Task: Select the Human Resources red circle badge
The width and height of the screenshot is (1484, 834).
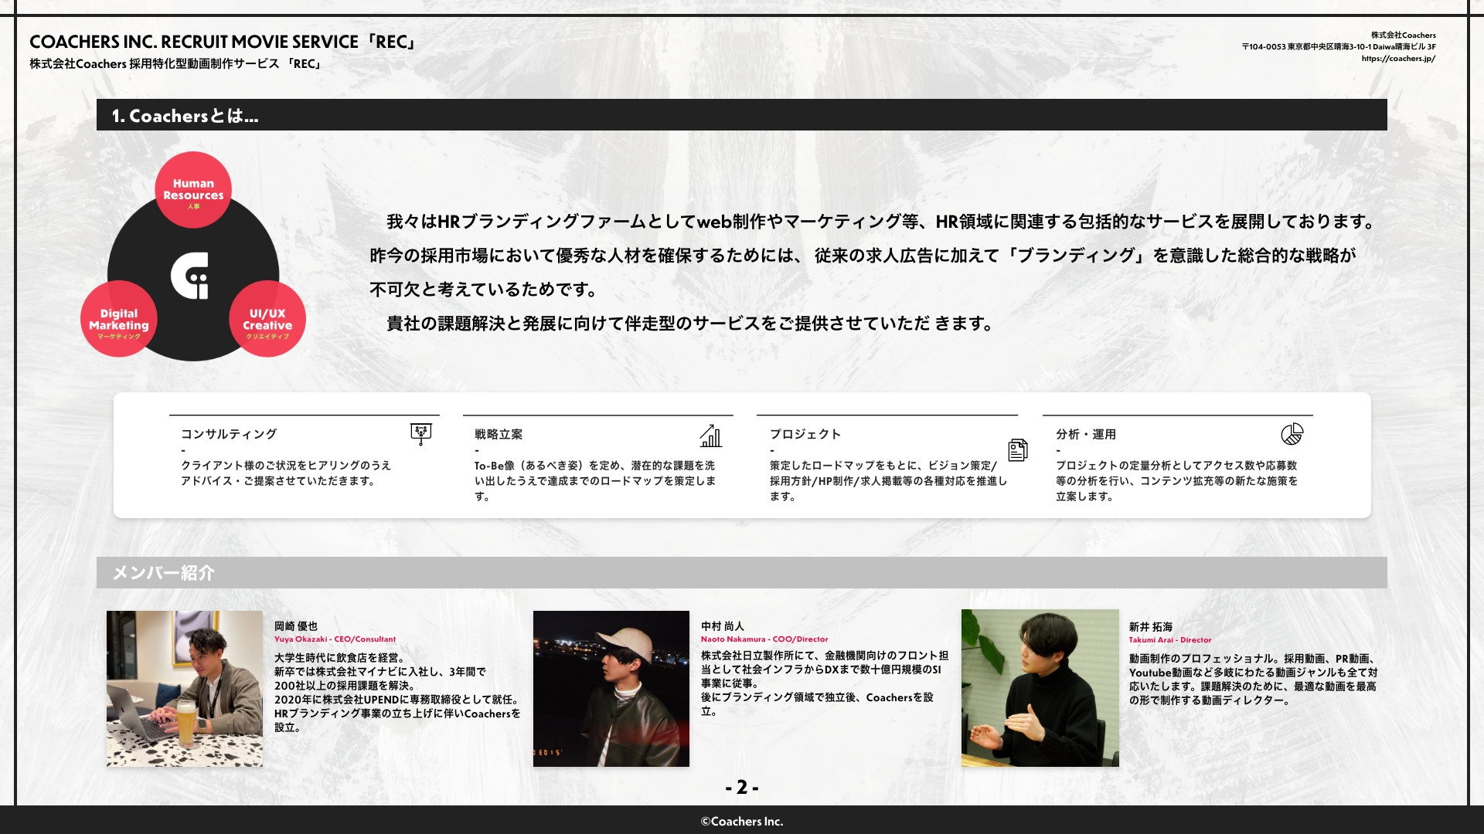Action: (193, 189)
